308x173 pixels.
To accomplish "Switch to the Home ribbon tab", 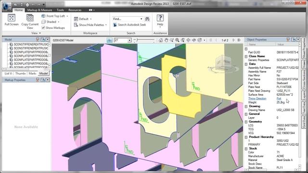I will pos(18,10).
